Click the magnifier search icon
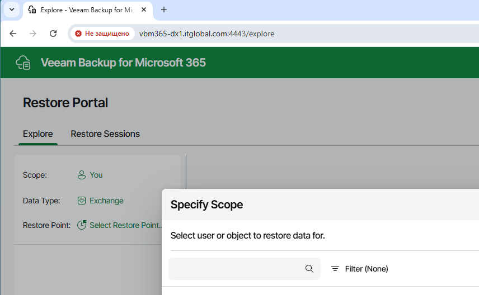479x295 pixels. 309,269
